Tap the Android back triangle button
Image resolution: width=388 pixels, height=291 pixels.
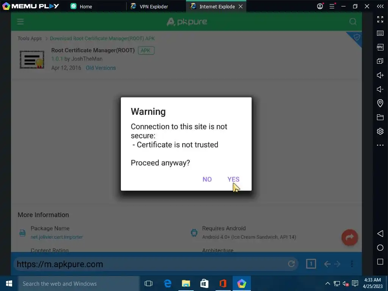[x=380, y=233]
